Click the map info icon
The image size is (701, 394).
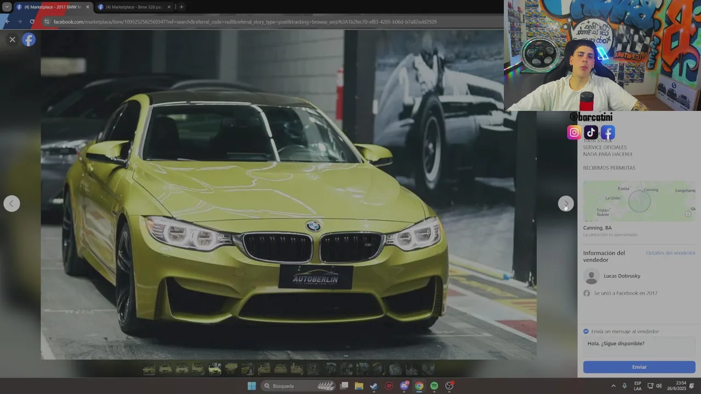(688, 214)
